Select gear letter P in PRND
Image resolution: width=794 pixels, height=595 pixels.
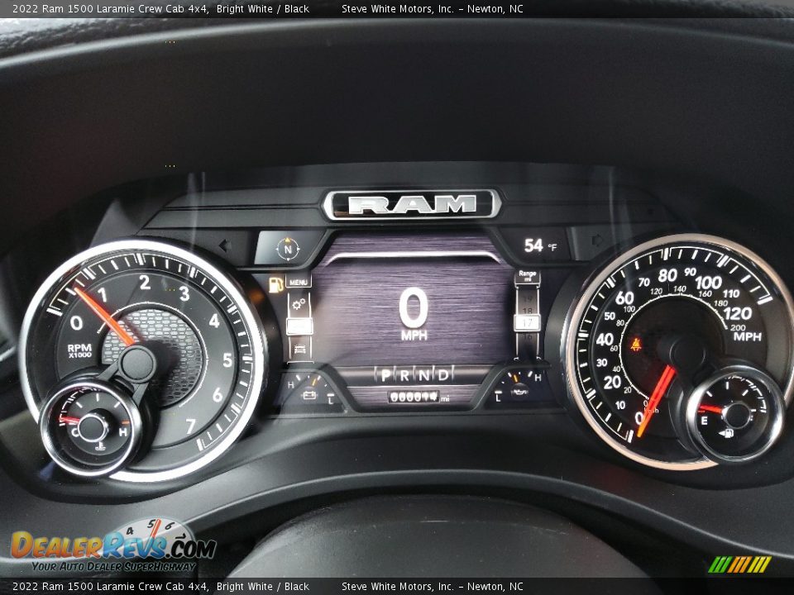386,375
